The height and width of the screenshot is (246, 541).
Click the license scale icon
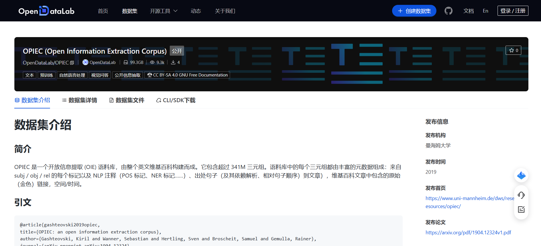pyautogui.click(x=149, y=75)
